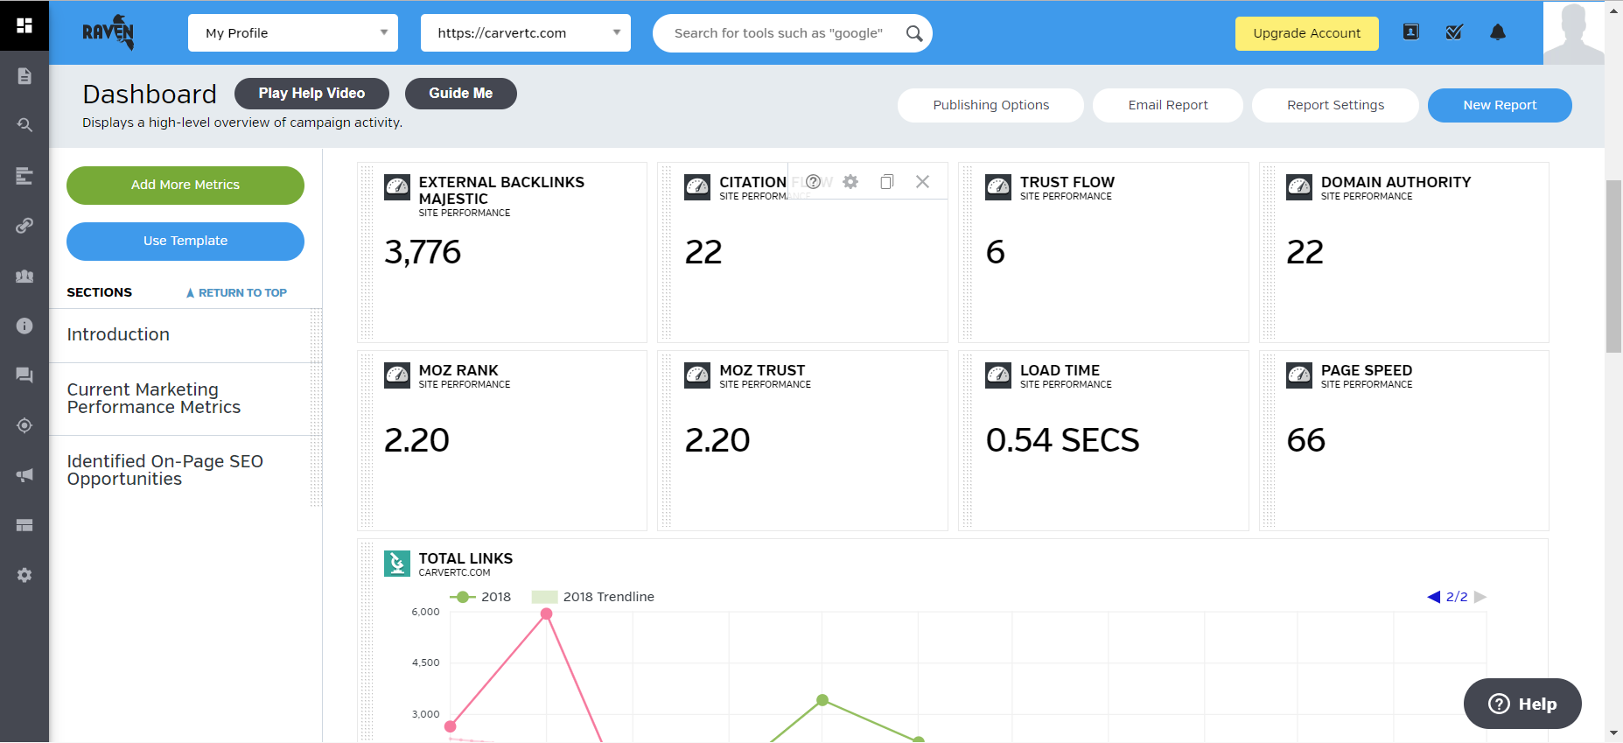Open the settings gear icon in sidebar

pyautogui.click(x=24, y=575)
